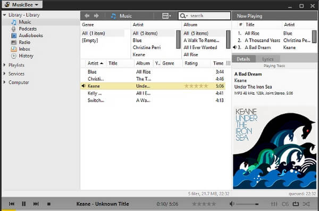Click the Audiobooks icon
Screen dimensions: 319x211
[x=14, y=36]
